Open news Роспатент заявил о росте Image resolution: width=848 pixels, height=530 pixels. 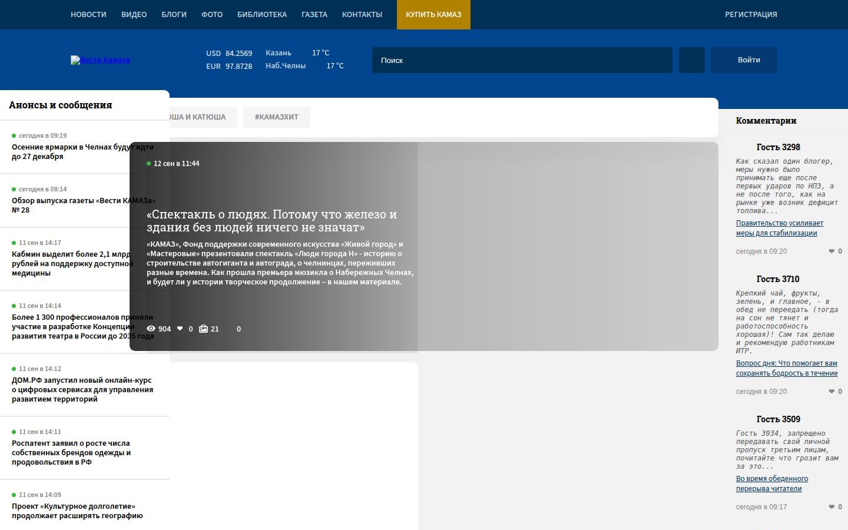tap(71, 453)
